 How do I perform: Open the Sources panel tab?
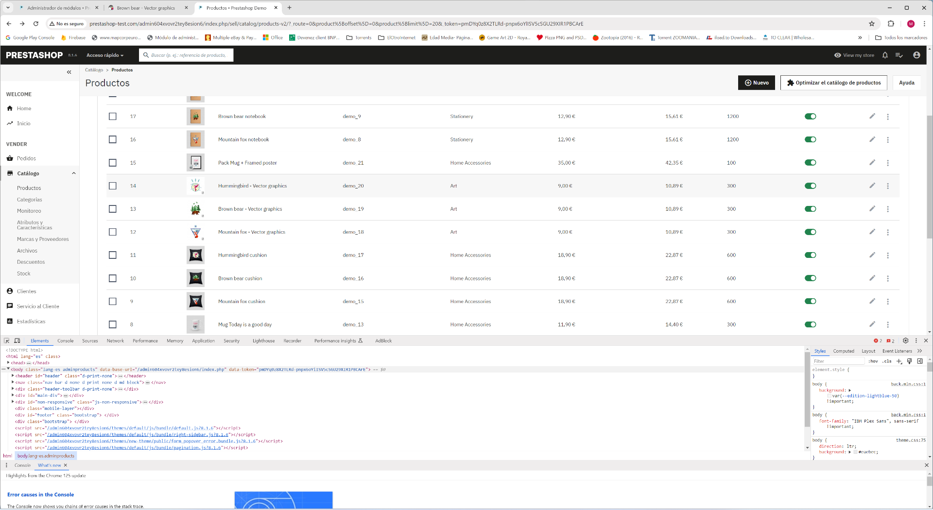pos(90,340)
